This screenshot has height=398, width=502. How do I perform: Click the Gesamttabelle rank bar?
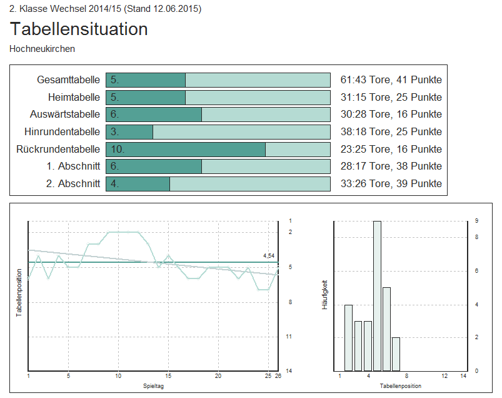pyautogui.click(x=218, y=80)
